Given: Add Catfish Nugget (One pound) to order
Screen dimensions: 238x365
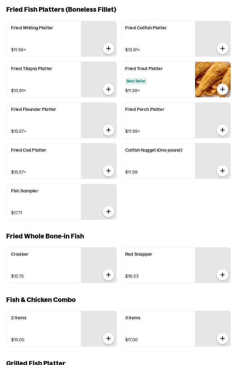Looking at the screenshot, I should [223, 171].
